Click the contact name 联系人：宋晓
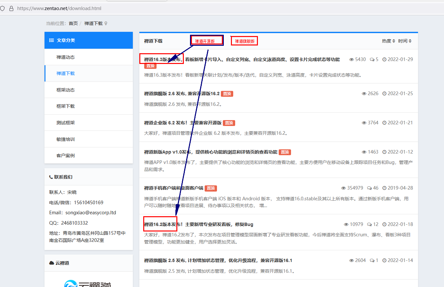444x287 pixels. pos(63,192)
